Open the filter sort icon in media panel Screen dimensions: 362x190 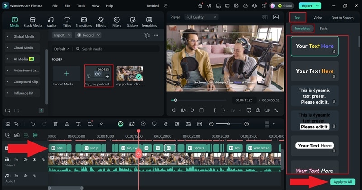[x=147, y=35]
